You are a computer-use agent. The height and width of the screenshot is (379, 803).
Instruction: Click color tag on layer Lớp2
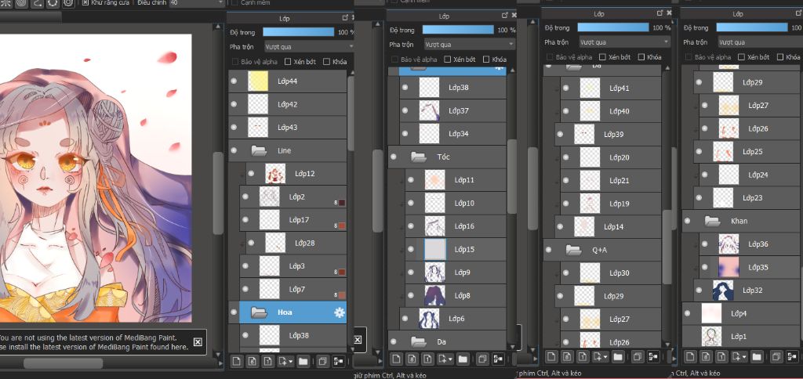coord(342,203)
